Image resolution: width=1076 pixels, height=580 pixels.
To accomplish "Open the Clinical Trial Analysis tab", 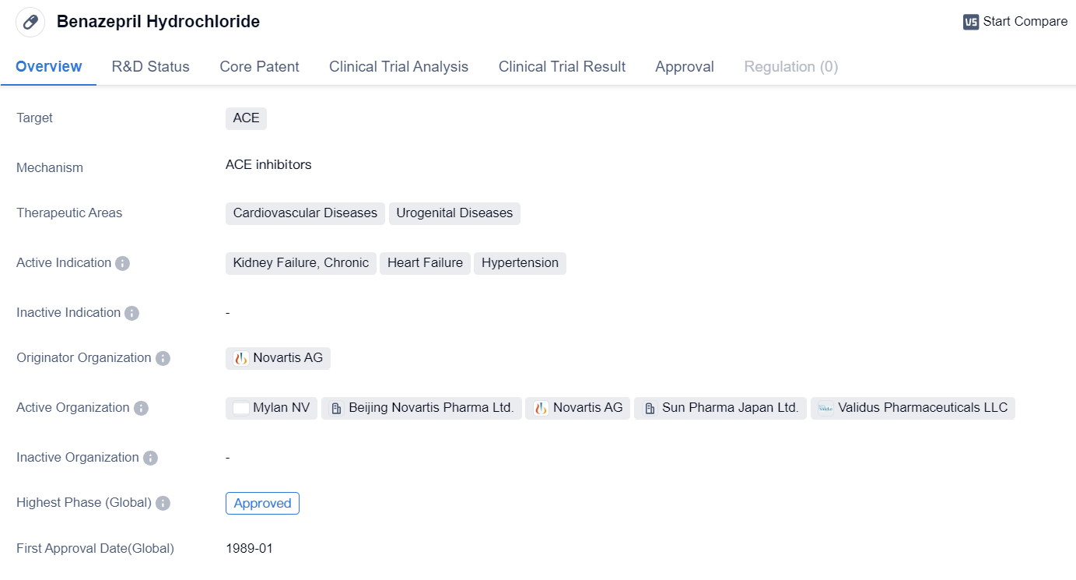I will (x=398, y=66).
